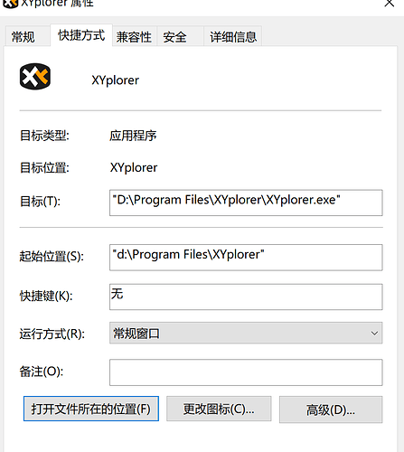Close the XYplorer properties dialog
404x452 pixels.
(x=390, y=4)
